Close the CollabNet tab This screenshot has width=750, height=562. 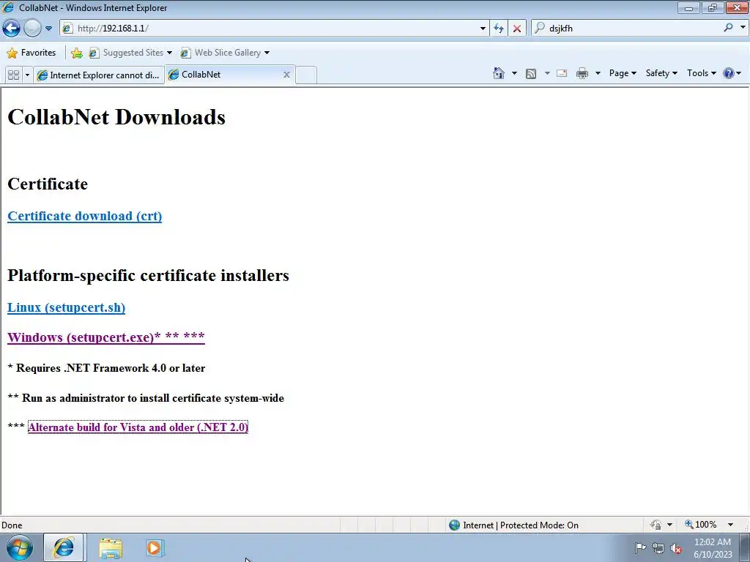point(286,75)
